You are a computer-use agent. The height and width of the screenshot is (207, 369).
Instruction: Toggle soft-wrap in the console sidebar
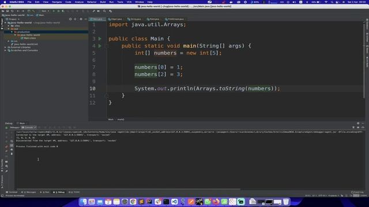coord(12,141)
